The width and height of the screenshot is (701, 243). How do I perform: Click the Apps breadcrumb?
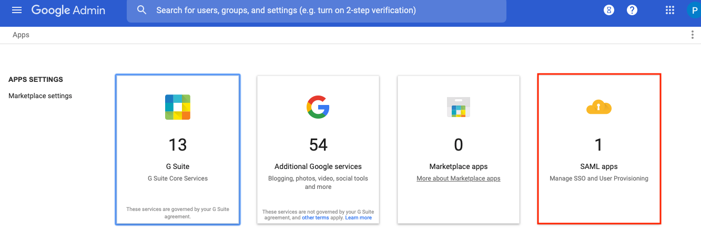click(x=21, y=35)
